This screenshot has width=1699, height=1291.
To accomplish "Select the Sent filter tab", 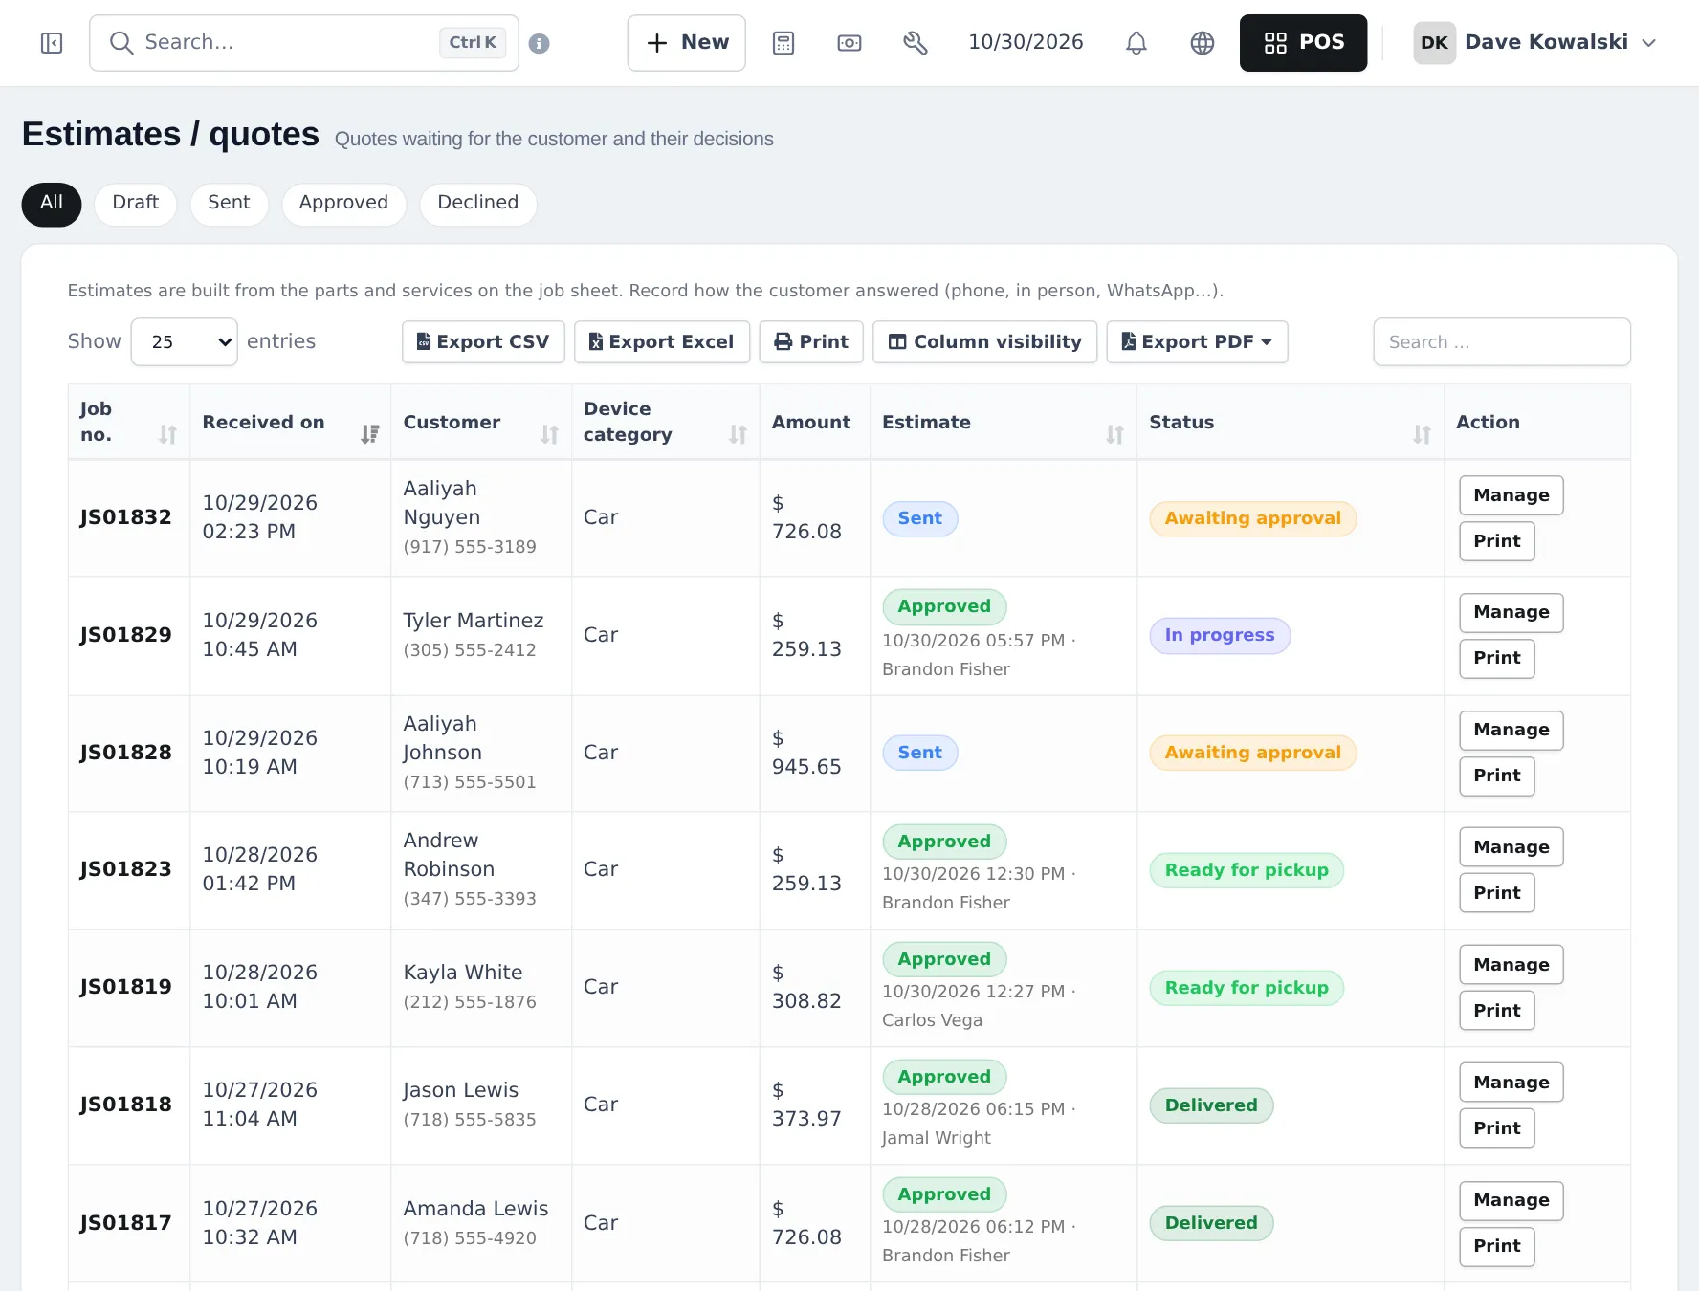I will (x=229, y=204).
